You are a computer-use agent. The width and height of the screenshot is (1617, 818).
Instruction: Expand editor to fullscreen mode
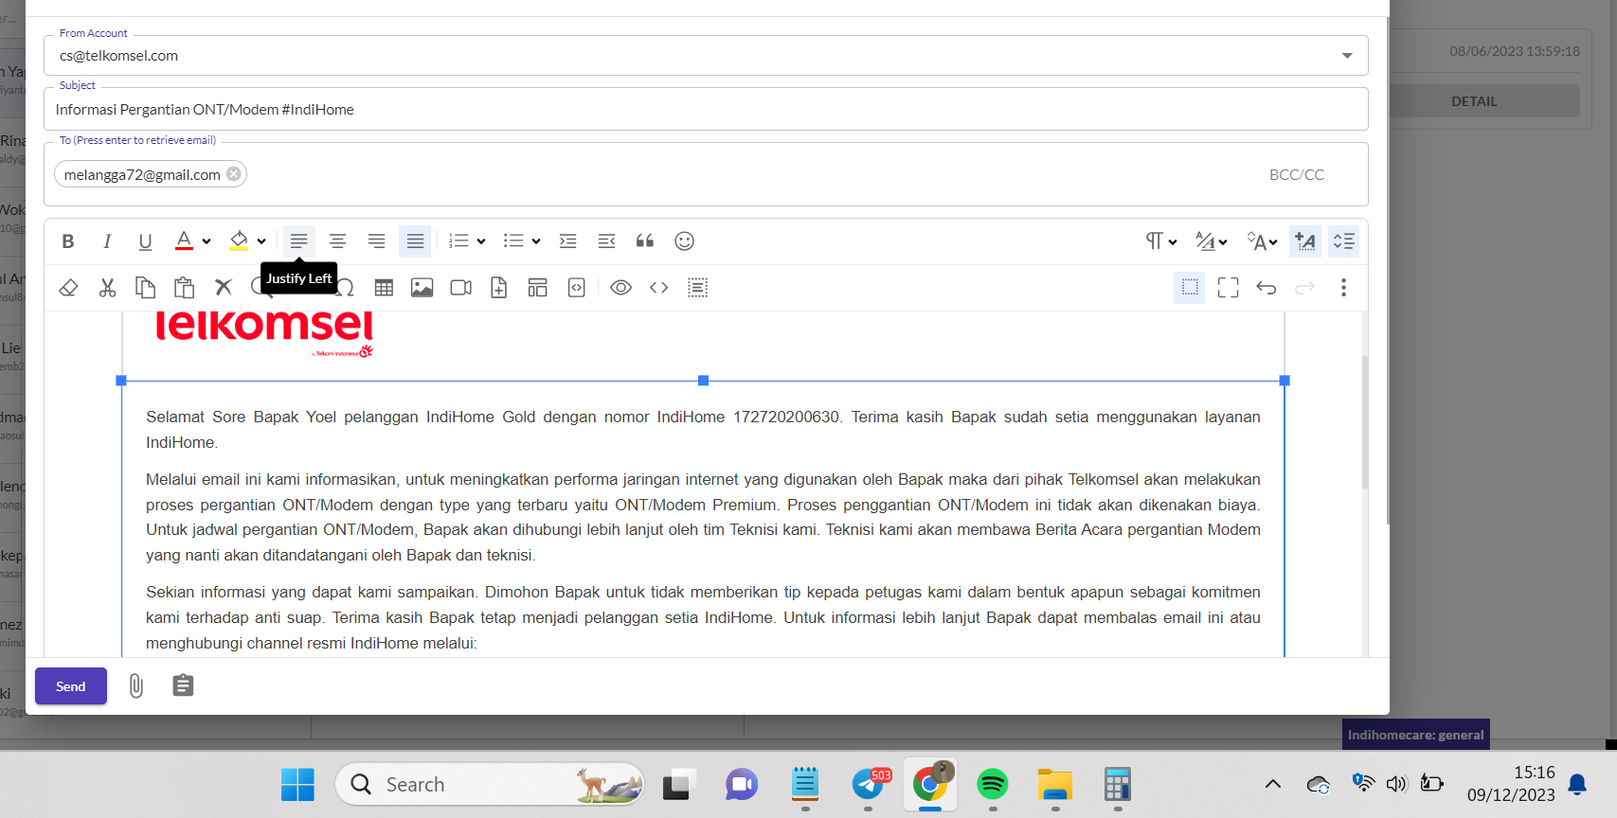pyautogui.click(x=1229, y=288)
